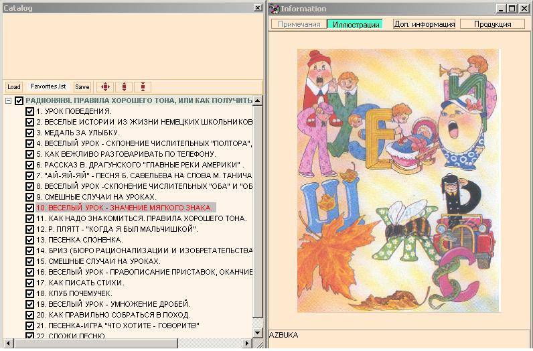Toggle checkbox for highlighted track 10
533x351 pixels.
click(x=29, y=208)
